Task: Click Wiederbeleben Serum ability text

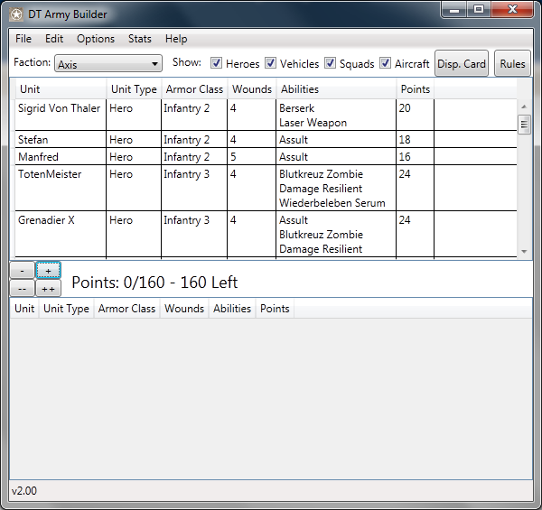Action: click(x=332, y=203)
